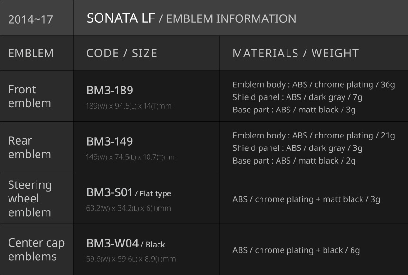The height and width of the screenshot is (275, 408).
Task: Click the 21g chrome plating emblem body line
Action: (x=314, y=136)
